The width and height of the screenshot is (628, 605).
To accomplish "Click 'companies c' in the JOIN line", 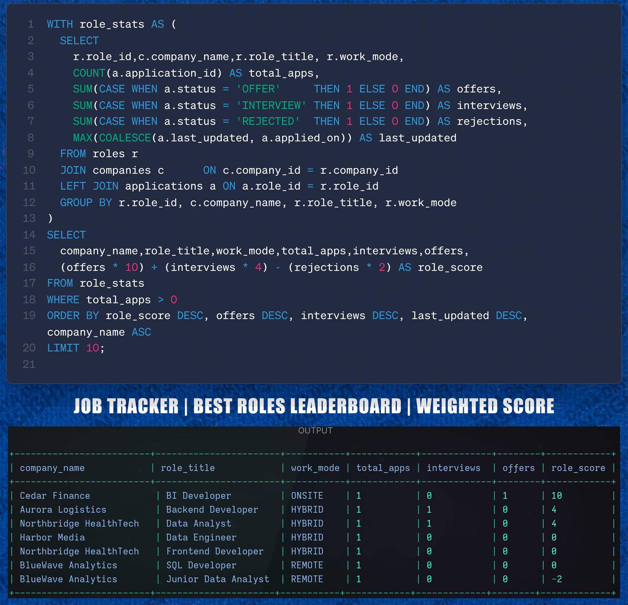I will pyautogui.click(x=128, y=170).
